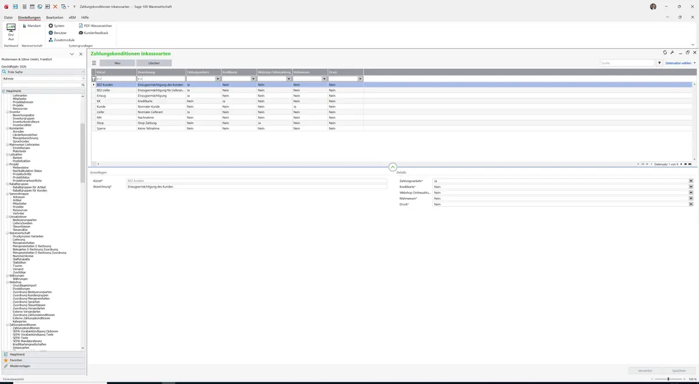This screenshot has height=384, width=699.
Task: Click the Löschen button
Action: pos(154,63)
